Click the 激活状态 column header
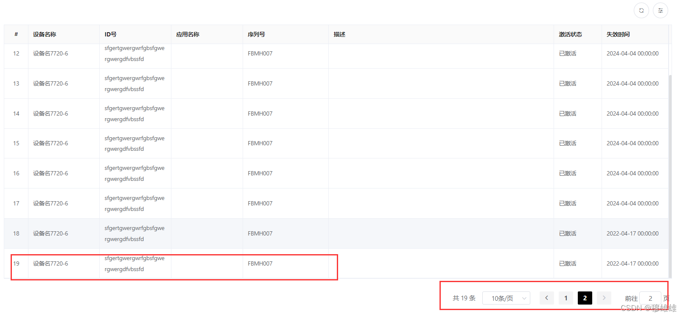The width and height of the screenshot is (683, 316). [x=571, y=34]
